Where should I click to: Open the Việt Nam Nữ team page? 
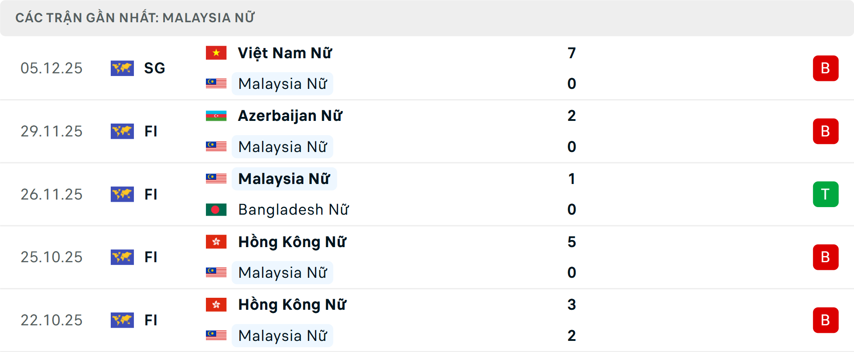click(285, 52)
